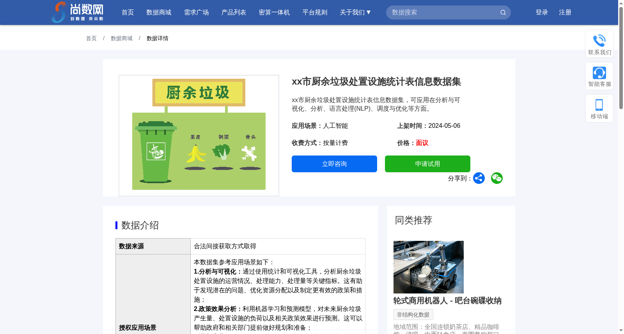Expand the 关于我们 dropdown menu
The width and height of the screenshot is (624, 334).
(355, 12)
